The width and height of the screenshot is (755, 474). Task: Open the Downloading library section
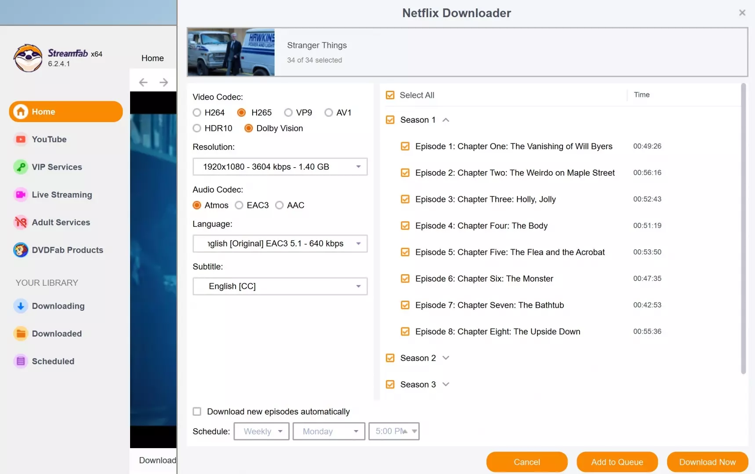click(x=58, y=306)
